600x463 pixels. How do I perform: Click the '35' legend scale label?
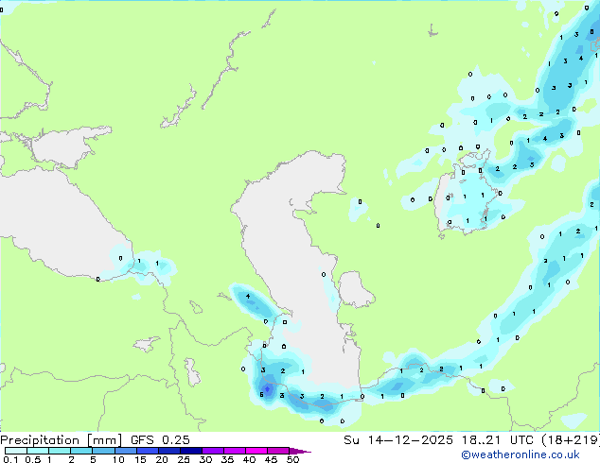(x=227, y=459)
